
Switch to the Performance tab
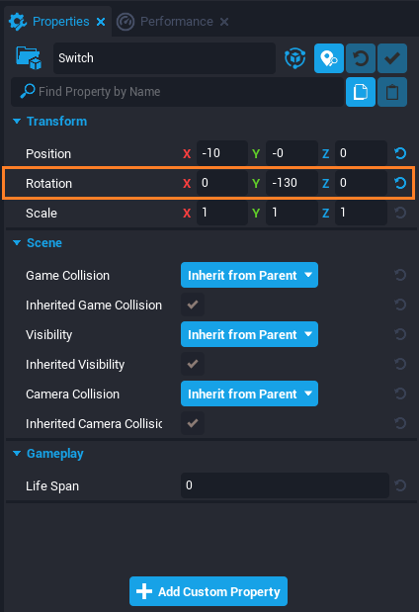click(x=176, y=22)
